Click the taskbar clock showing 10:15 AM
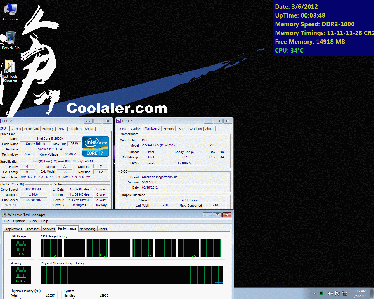The image size is (374, 299). click(359, 293)
